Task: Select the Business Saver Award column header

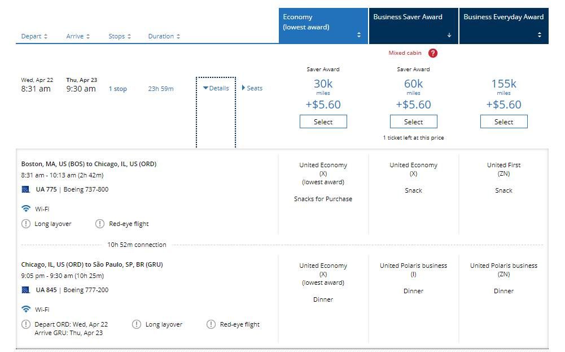Action: [414, 26]
